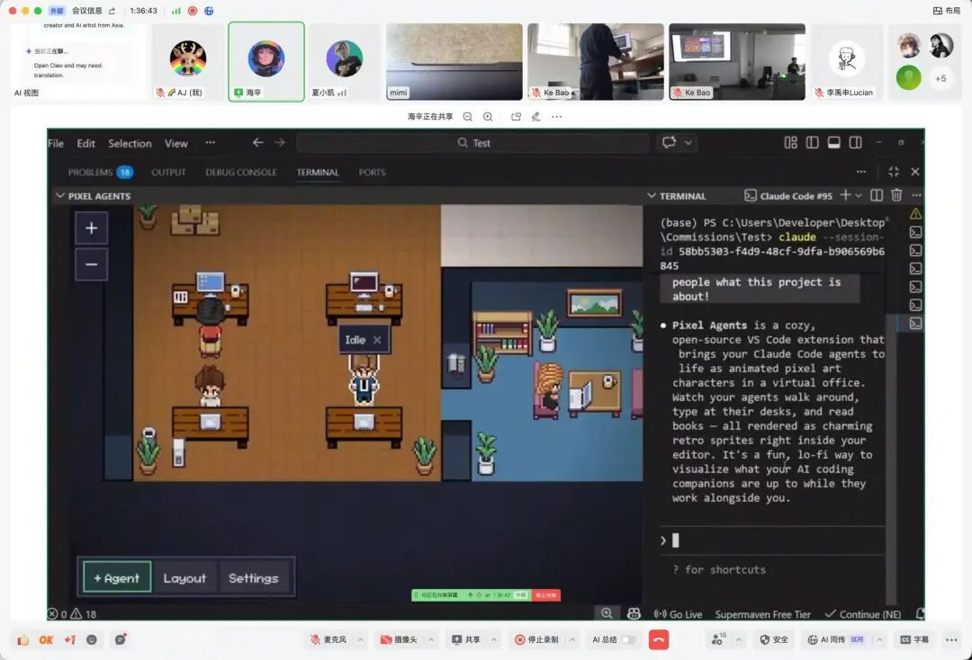Click the red hang-up call button

[x=658, y=639]
